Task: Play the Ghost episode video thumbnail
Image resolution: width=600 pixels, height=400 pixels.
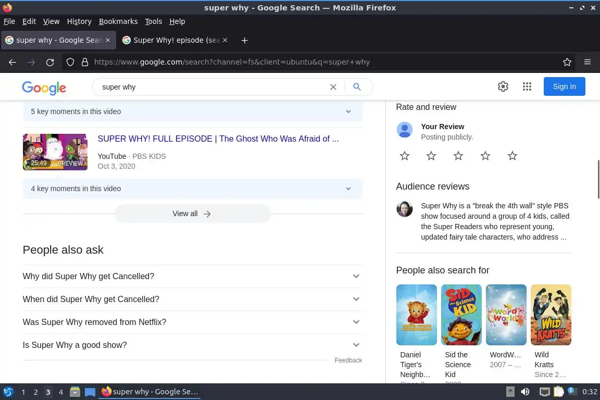Action: coord(55,152)
